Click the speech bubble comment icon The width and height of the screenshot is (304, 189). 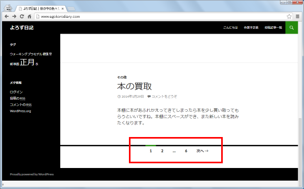[x=149, y=97]
